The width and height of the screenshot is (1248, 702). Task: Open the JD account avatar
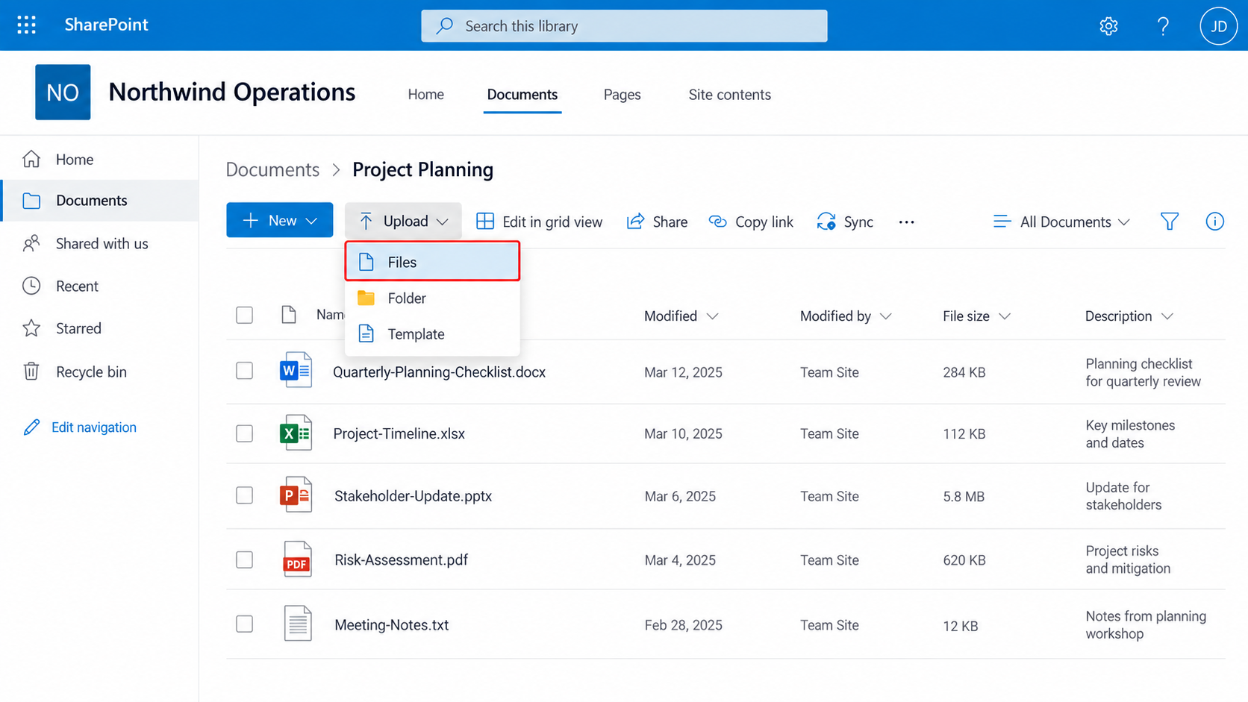pyautogui.click(x=1218, y=26)
